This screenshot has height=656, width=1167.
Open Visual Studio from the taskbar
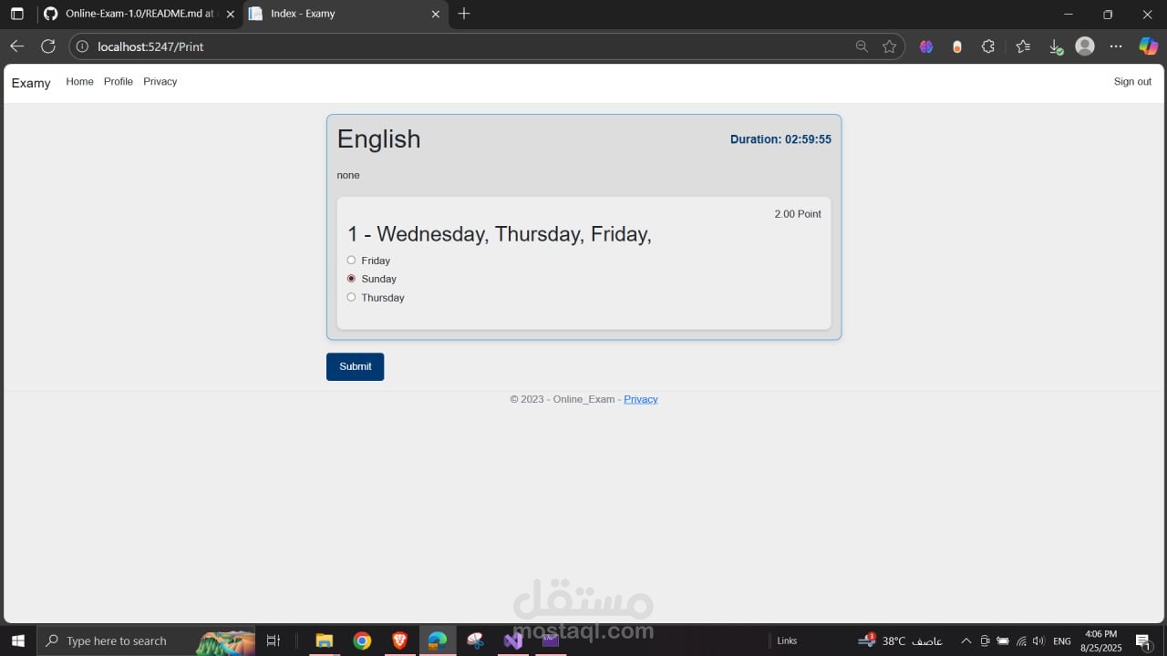coord(512,641)
